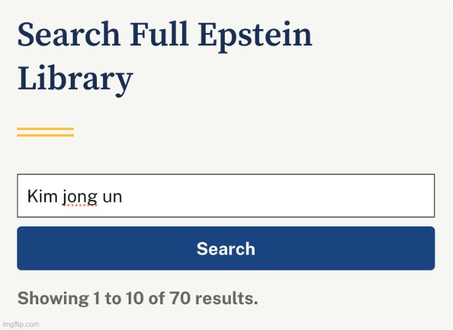Click the underlined word "jong" in the input
The image size is (453, 330).
click(x=80, y=196)
